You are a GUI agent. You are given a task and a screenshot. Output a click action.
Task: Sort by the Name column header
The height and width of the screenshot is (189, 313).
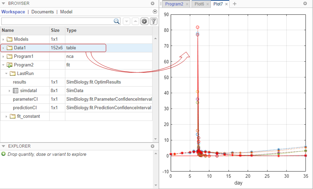click(25, 30)
